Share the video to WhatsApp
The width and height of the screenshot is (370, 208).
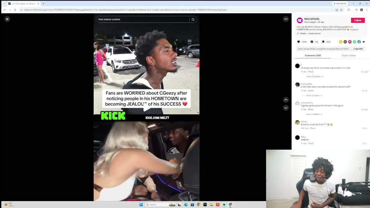(354, 42)
